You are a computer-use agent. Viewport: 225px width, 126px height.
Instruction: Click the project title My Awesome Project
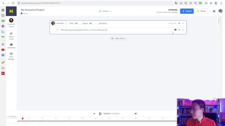tap(33, 10)
